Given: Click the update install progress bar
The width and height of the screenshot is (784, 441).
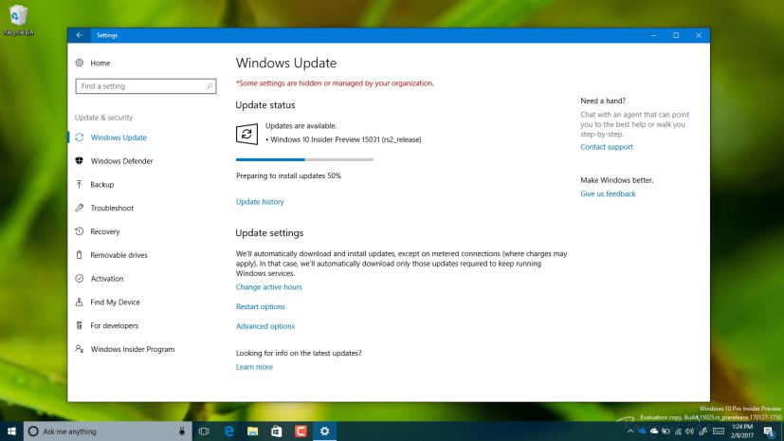Looking at the screenshot, I should [304, 159].
